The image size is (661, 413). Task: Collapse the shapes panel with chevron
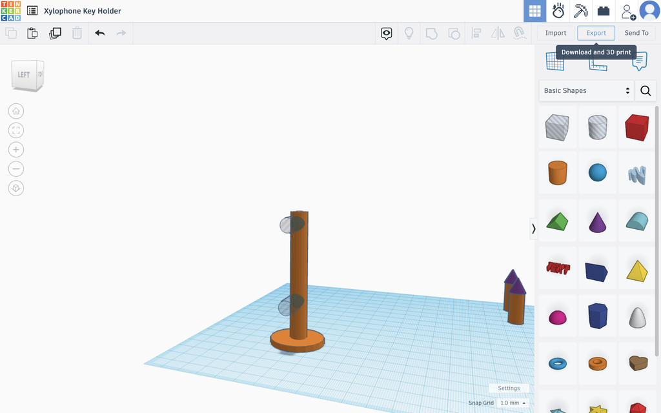(534, 229)
